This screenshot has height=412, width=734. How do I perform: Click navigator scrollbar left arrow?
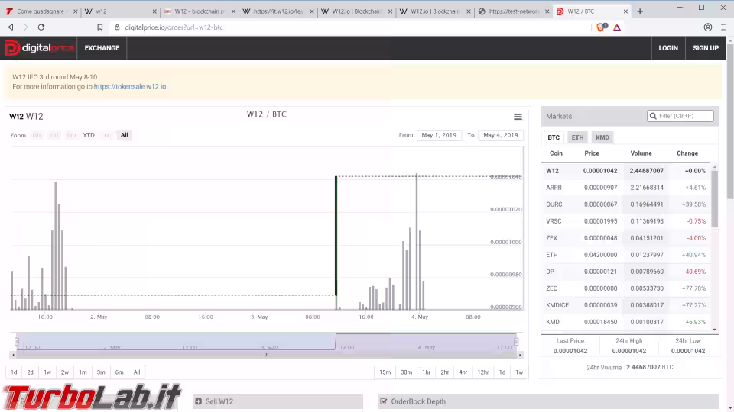point(13,355)
